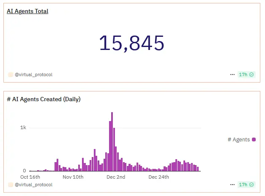Image resolution: width=265 pixels, height=196 pixels.
Task: Open the ellipsis menu in daily chart panel
Action: pyautogui.click(x=232, y=185)
